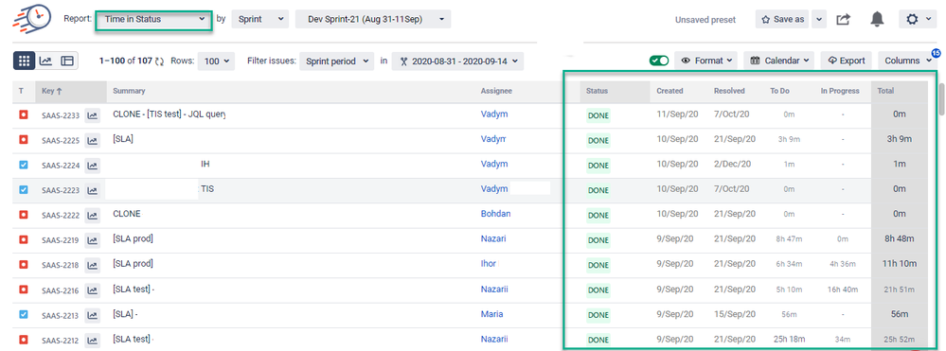Open chart for SAAS-2219
Viewport: 946px width, 351px height.
coord(92,240)
